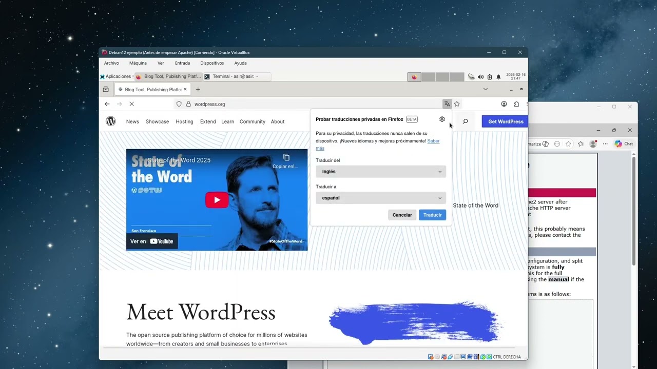The image size is (657, 369).
Task: Close the Blog Tool Firefox tab
Action: pyautogui.click(x=185, y=90)
